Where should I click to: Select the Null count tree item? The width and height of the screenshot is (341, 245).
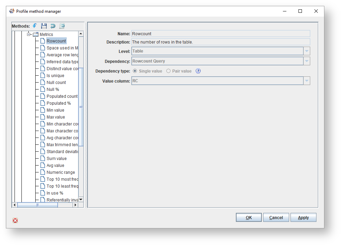pos(56,82)
